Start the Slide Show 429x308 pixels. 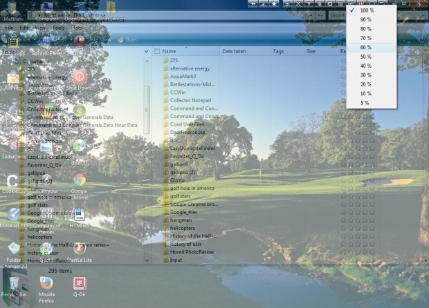(95, 39)
